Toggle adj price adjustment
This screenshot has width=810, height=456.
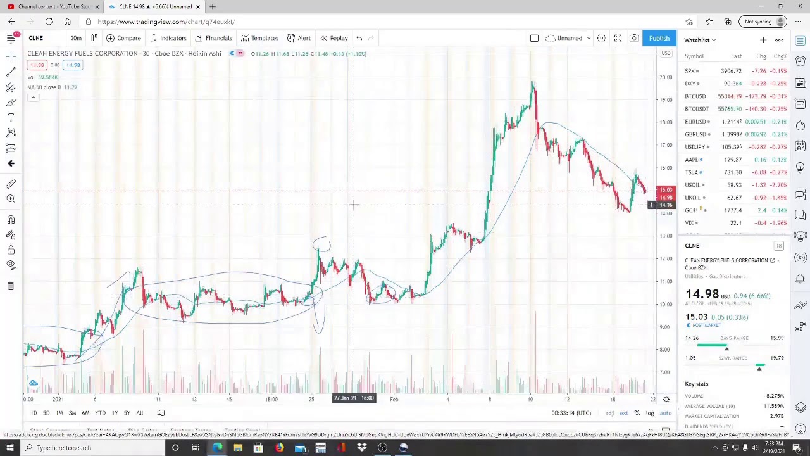[609, 413]
